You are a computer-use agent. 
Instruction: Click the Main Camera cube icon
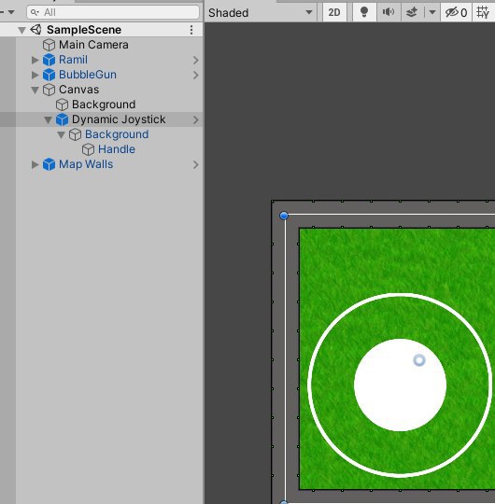pos(49,45)
